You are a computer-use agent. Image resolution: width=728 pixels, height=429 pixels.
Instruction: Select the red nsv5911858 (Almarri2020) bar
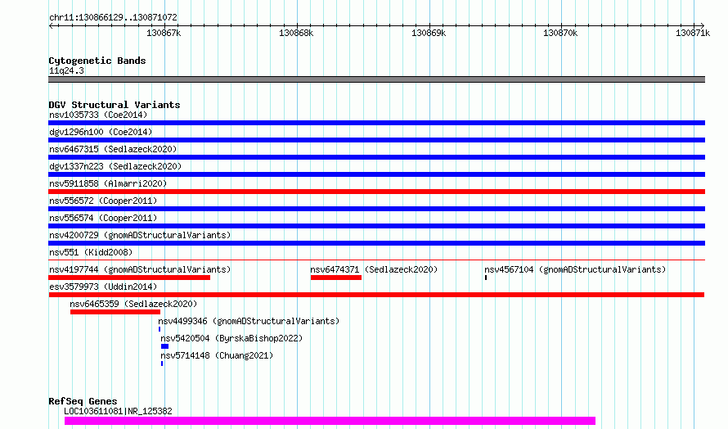[x=376, y=192]
